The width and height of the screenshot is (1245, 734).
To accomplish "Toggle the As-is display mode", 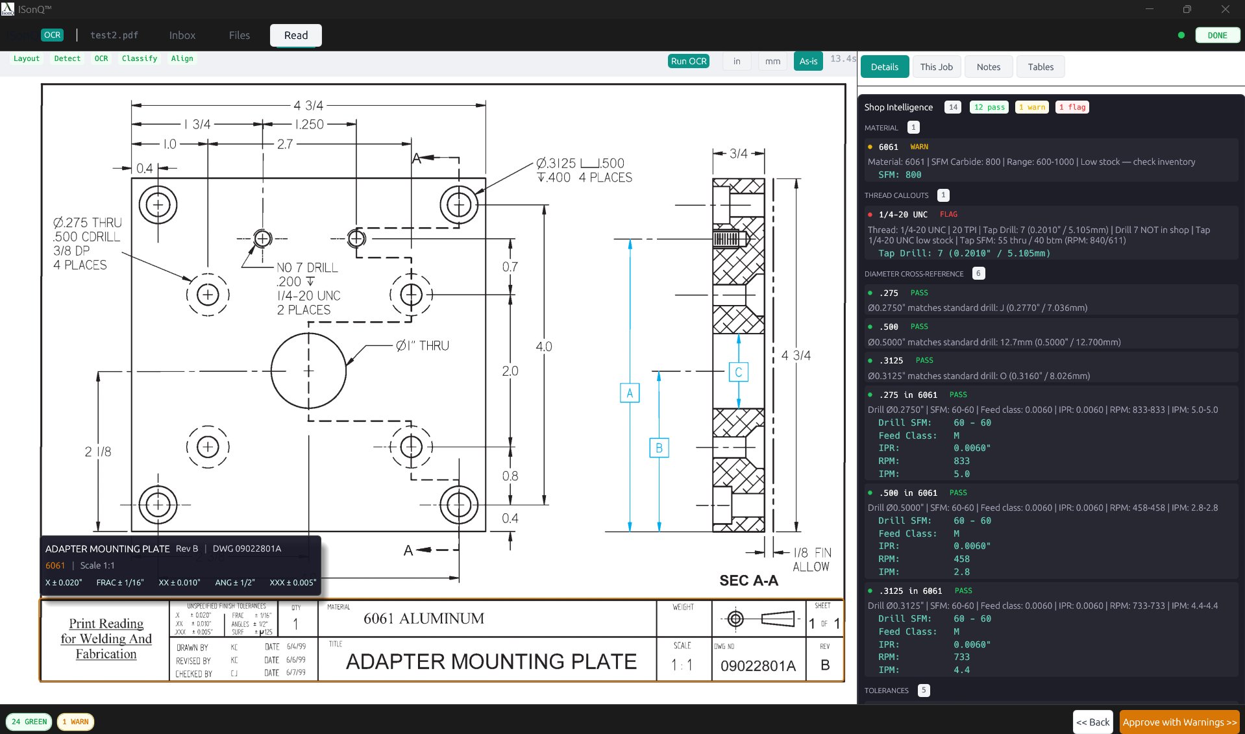I will [x=807, y=60].
